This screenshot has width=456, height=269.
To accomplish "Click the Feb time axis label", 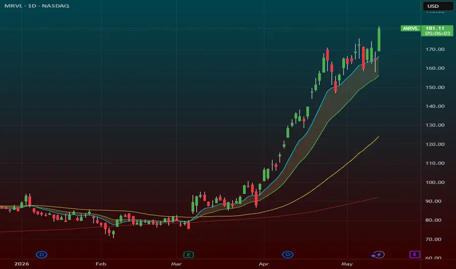I will tap(101, 264).
